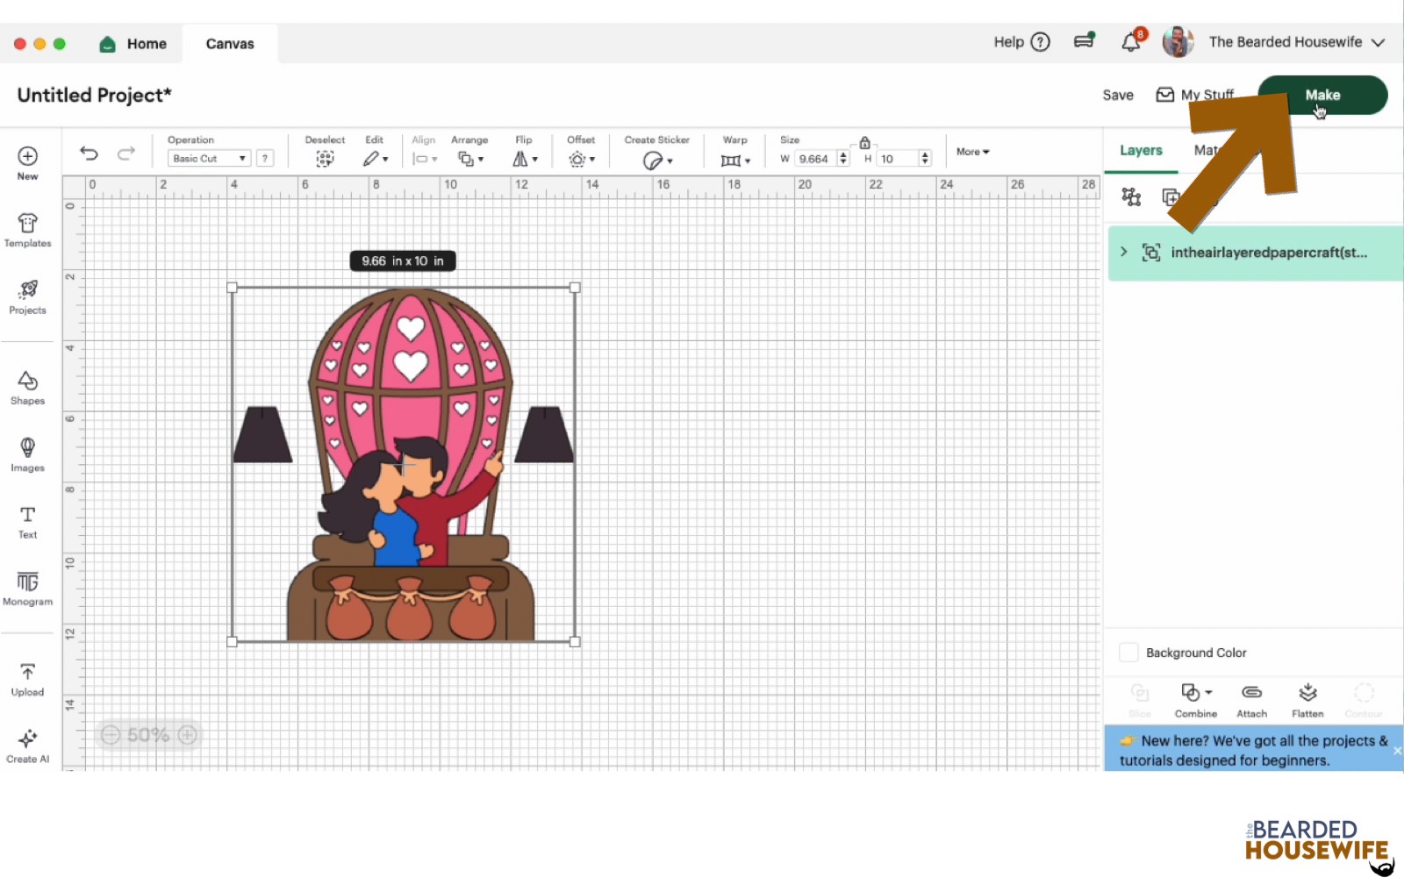Click the Attach icon
Viewport: 1404px width, 892px height.
pyautogui.click(x=1251, y=699)
